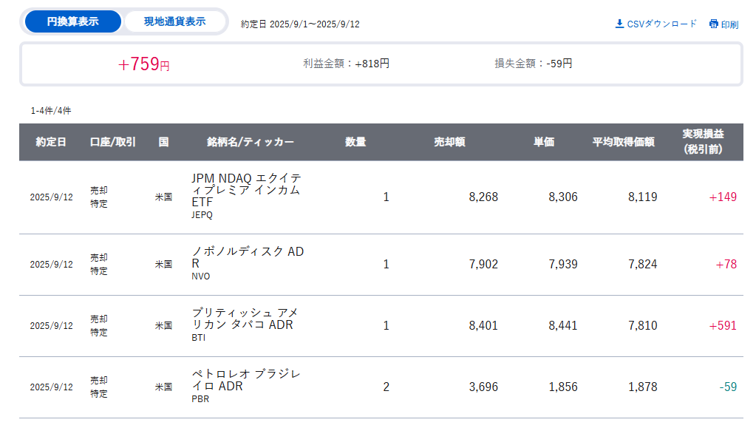Image resolution: width=756 pixels, height=428 pixels.
Task: Click the CSV download arrow icon
Action: pos(619,24)
